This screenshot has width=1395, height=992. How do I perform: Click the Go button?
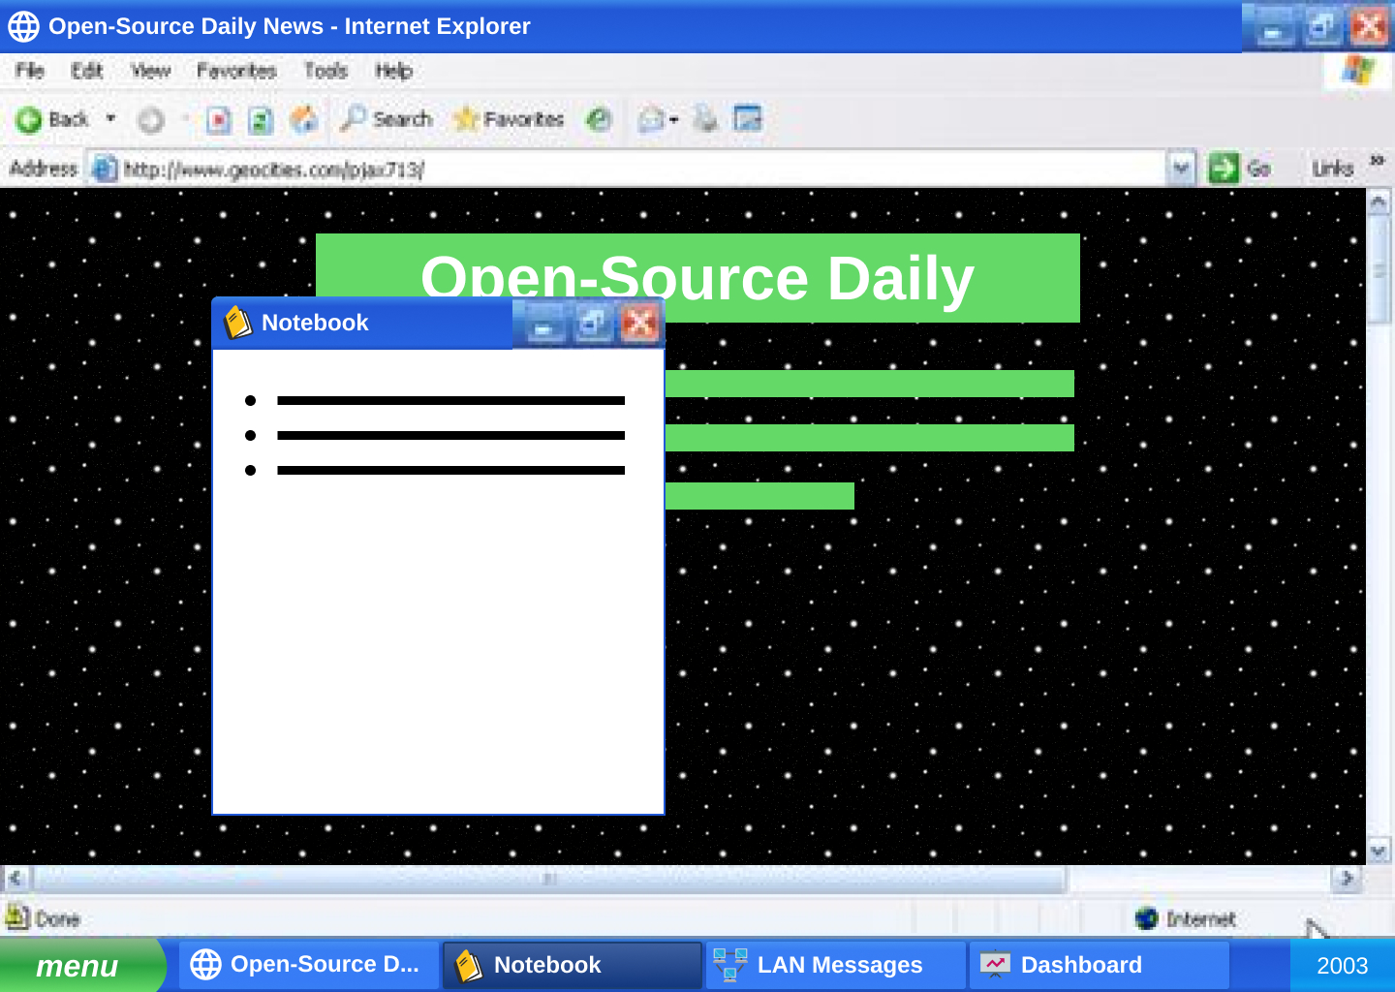point(1240,169)
